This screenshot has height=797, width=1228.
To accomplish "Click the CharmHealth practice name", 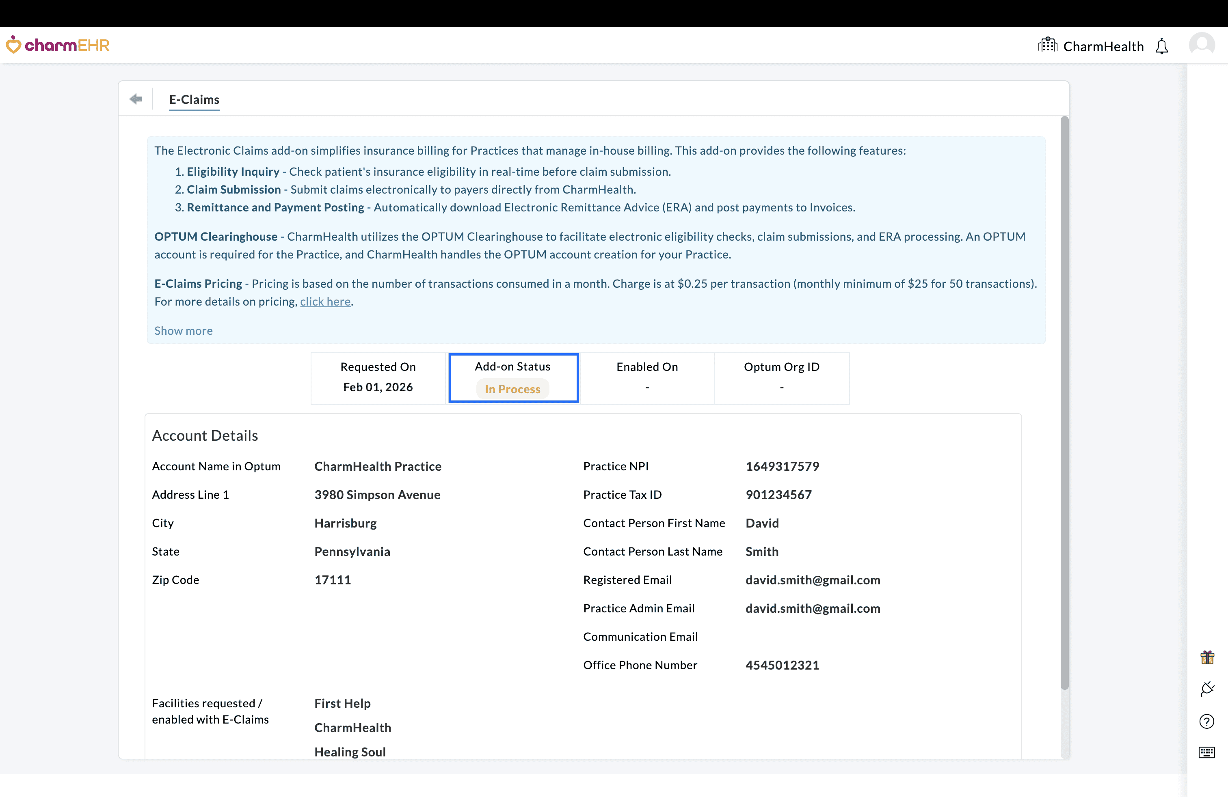I will click(1103, 46).
